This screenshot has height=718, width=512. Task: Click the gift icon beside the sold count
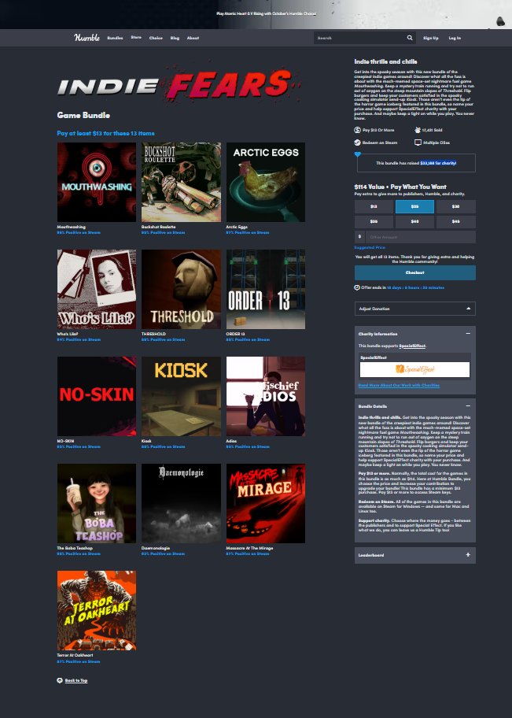418,130
